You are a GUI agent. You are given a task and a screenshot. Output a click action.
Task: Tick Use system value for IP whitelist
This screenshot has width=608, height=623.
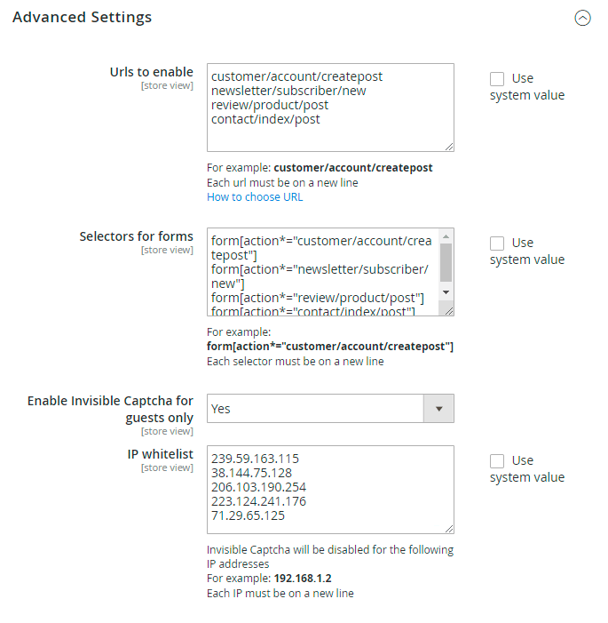(x=497, y=460)
